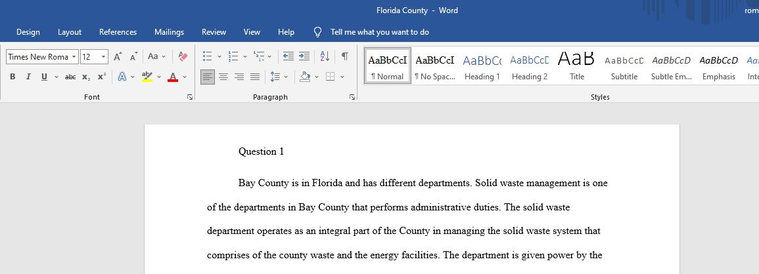This screenshot has width=759, height=274.
Task: Apply superscript formatting
Action: (102, 76)
